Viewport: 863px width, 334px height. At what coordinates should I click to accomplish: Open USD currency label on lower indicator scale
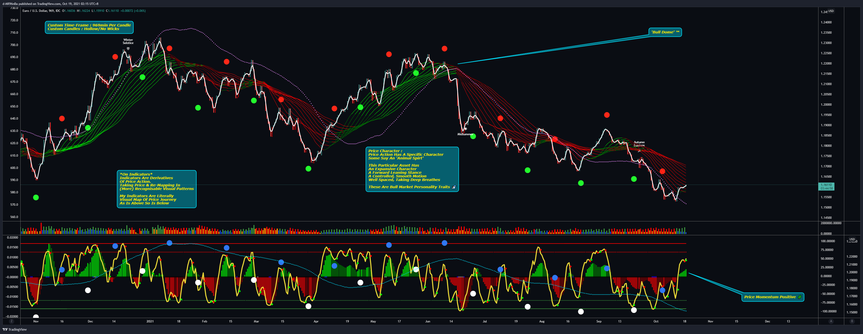coord(852,239)
